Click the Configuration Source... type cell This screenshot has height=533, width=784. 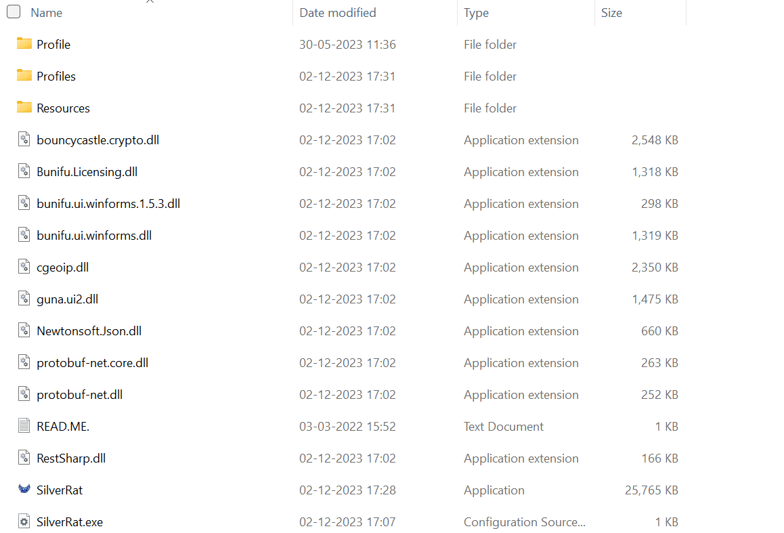pyautogui.click(x=525, y=522)
